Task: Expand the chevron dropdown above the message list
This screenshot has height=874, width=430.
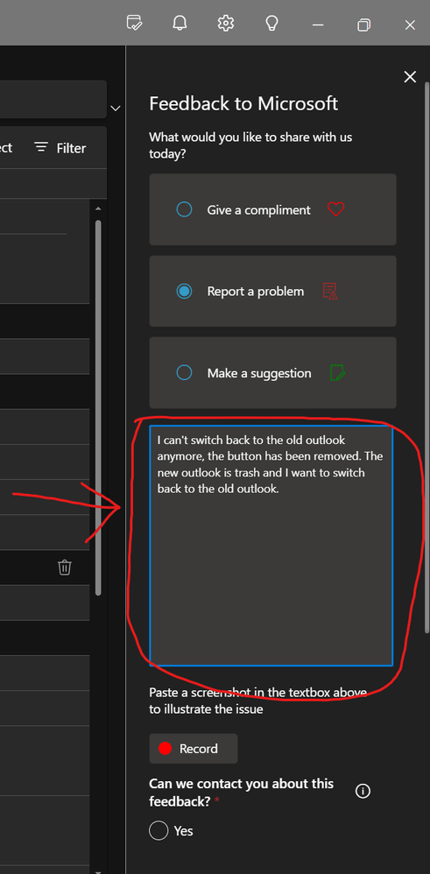Action: click(x=116, y=108)
